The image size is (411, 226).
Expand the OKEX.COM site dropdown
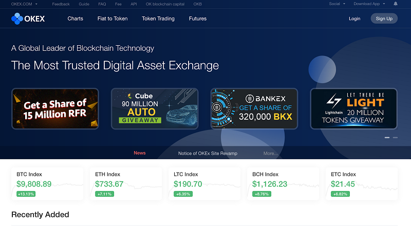24,4
